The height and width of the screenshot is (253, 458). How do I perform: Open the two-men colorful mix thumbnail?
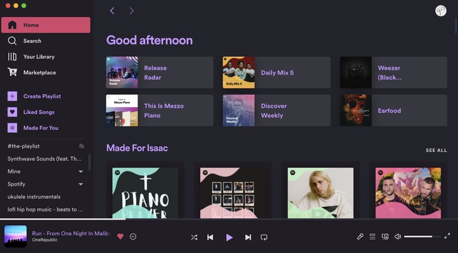(408, 193)
